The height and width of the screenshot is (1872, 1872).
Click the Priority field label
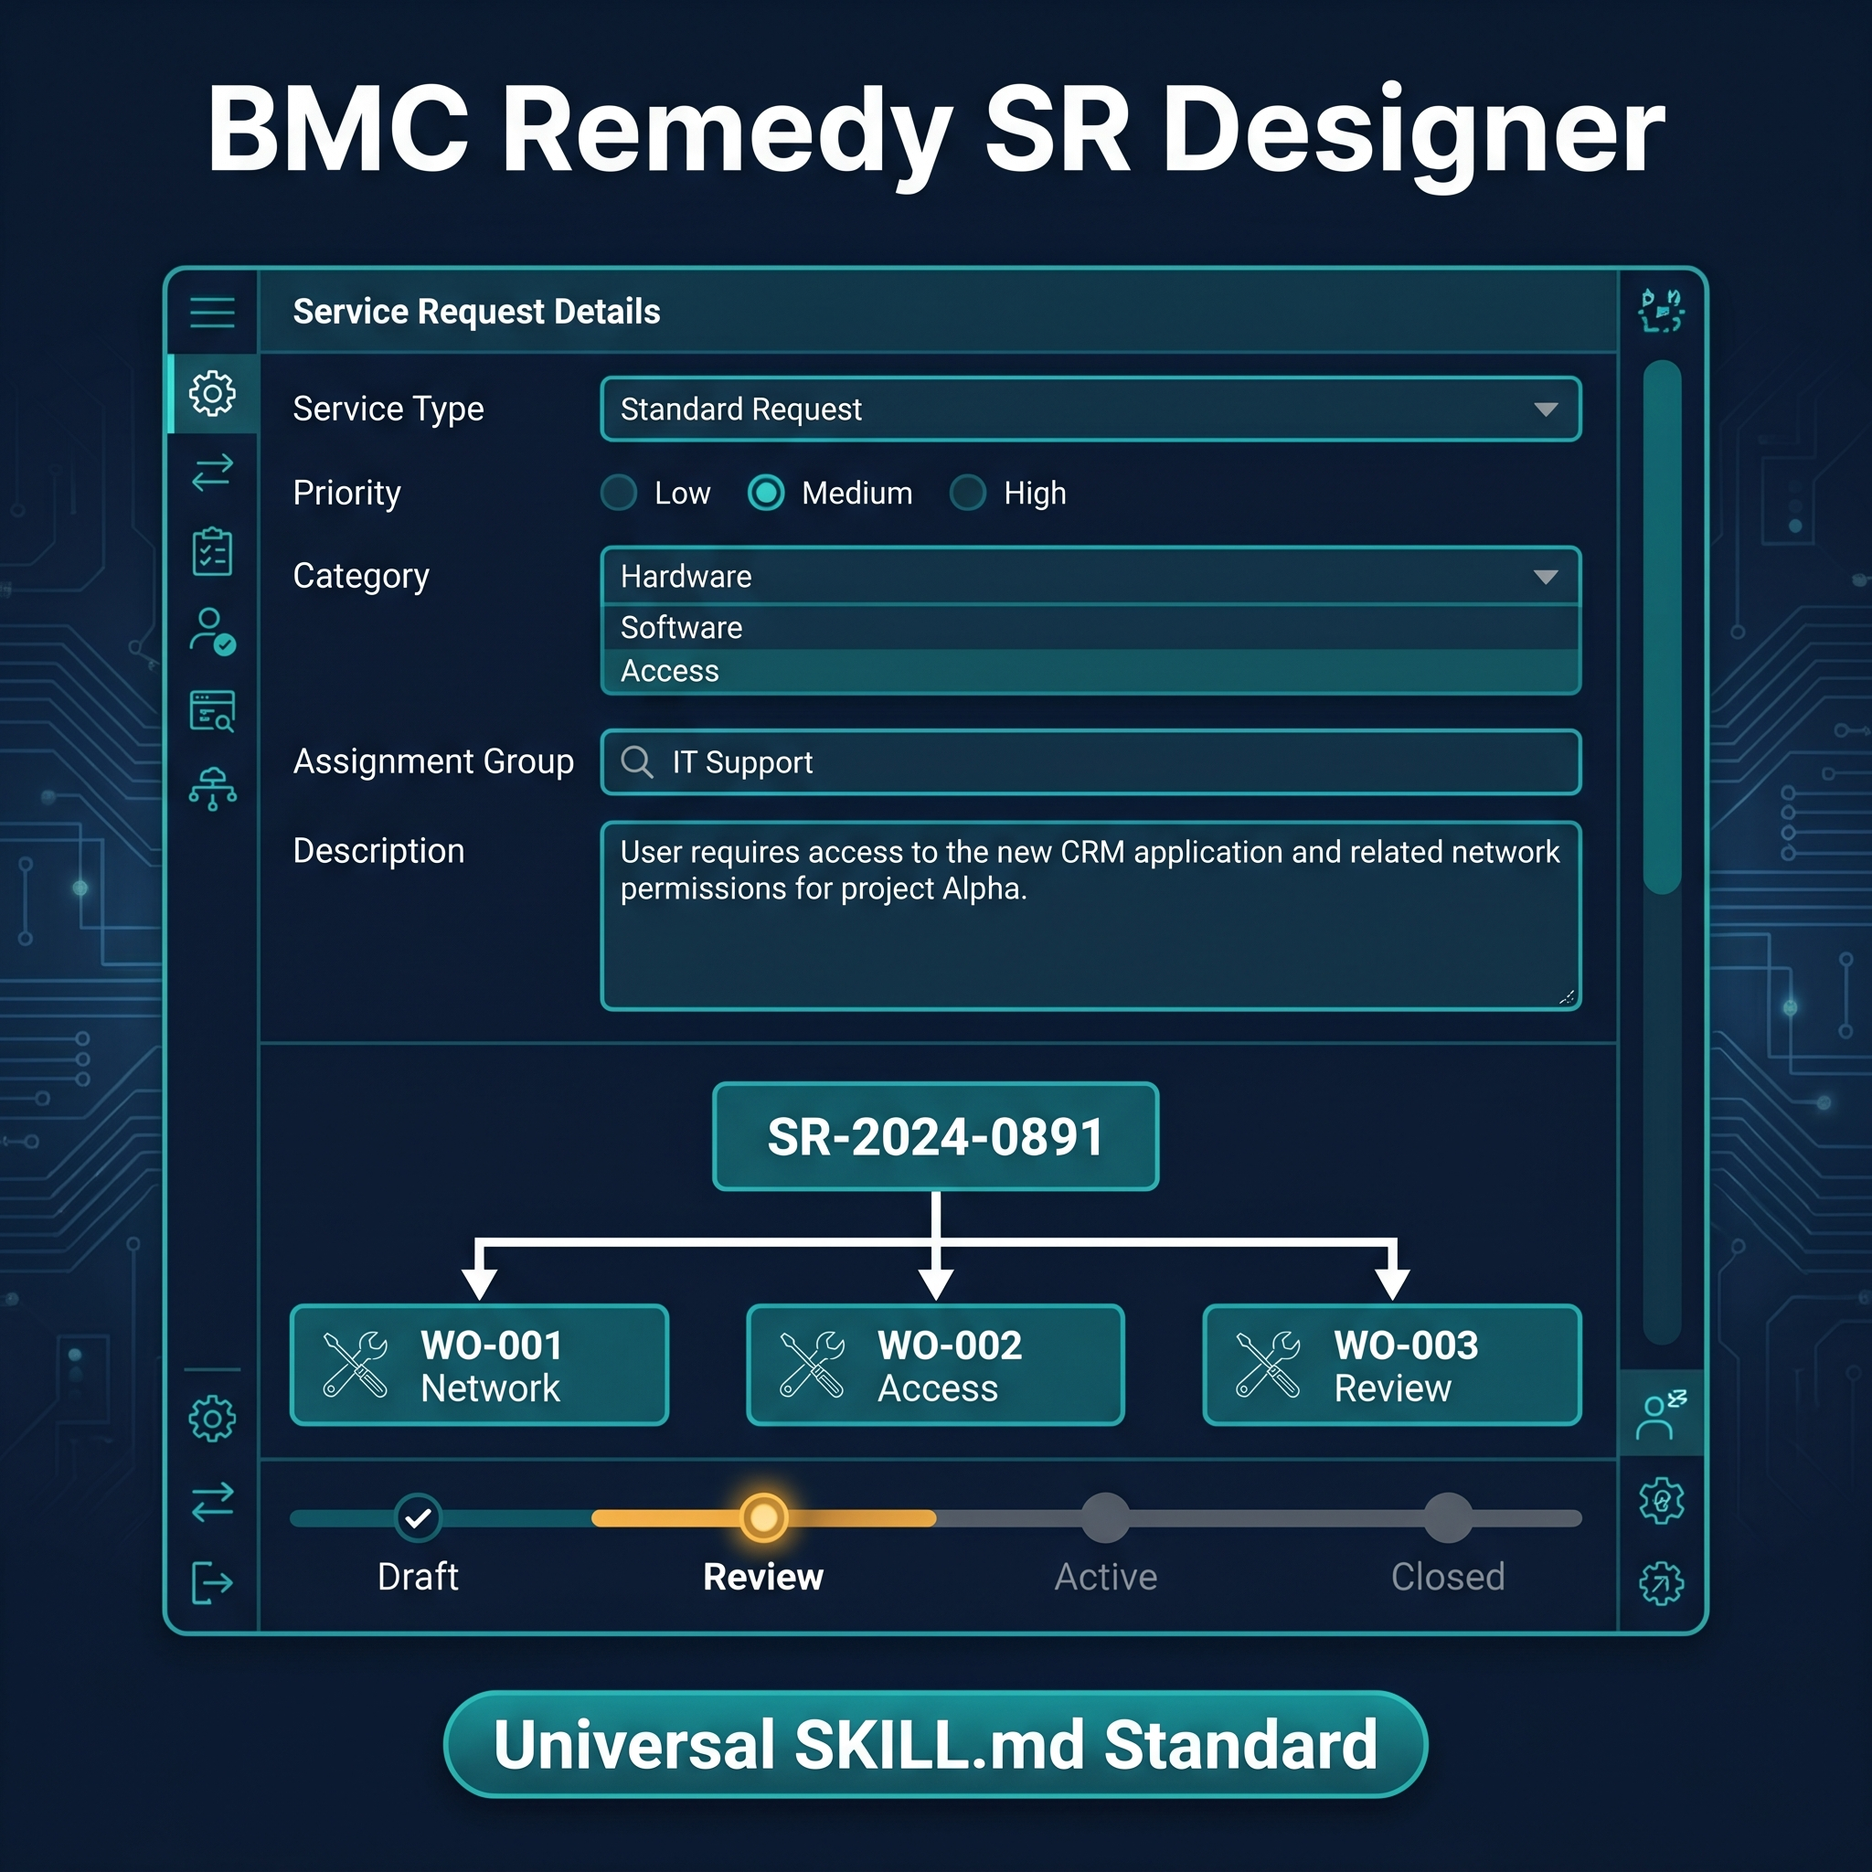[346, 493]
